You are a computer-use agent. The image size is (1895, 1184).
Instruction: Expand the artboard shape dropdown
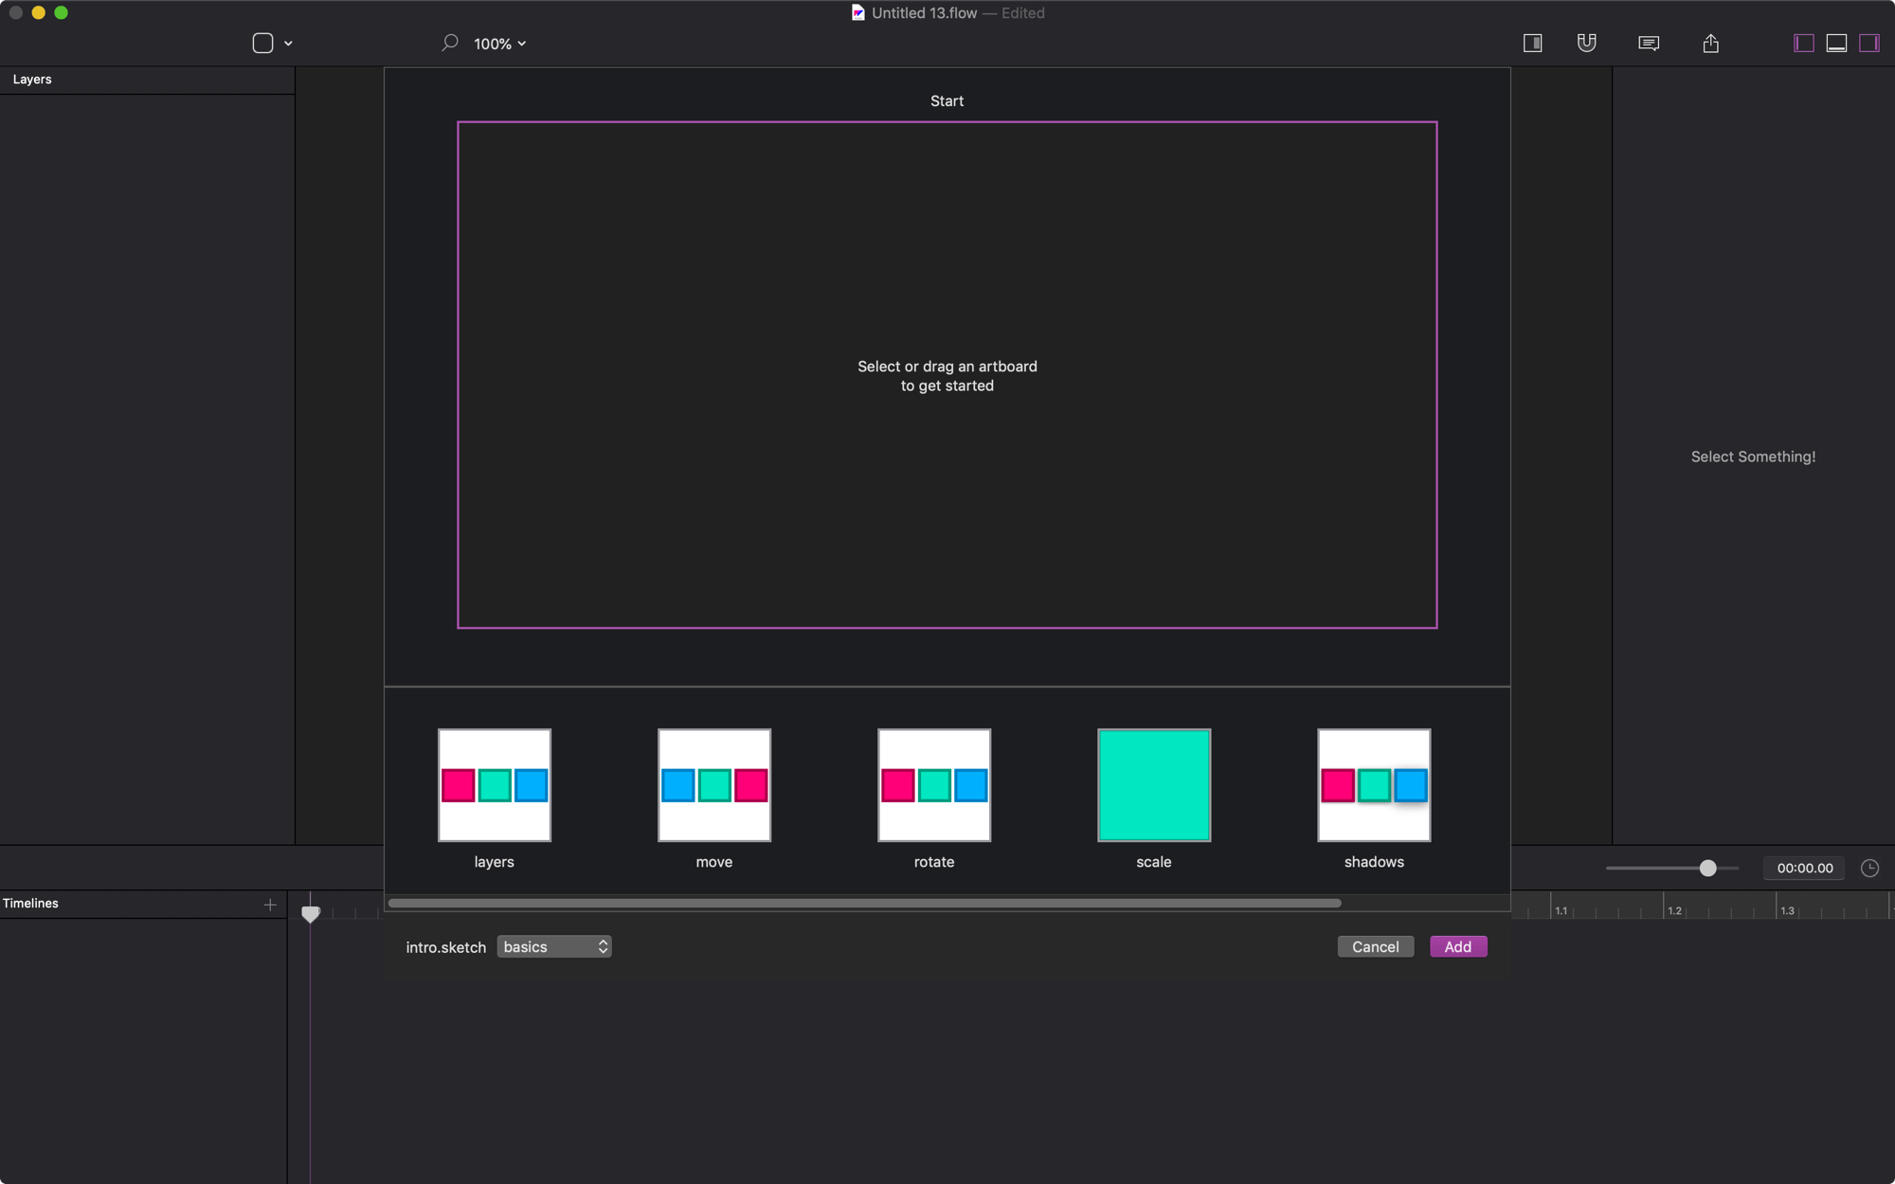pos(288,43)
